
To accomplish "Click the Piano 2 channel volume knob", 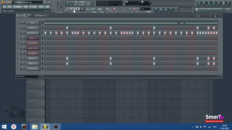I will pyautogui.click(x=24, y=38).
